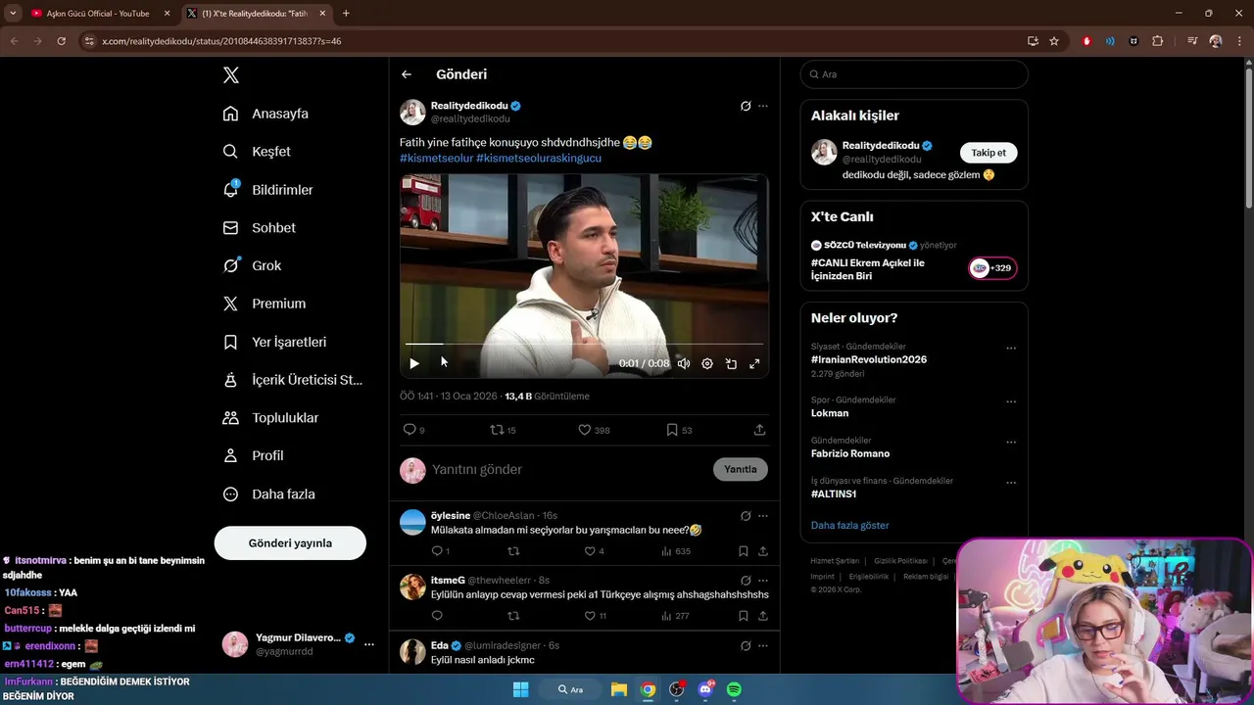Open more options on Eda's reply
Viewport: 1254px width, 705px height.
click(763, 646)
